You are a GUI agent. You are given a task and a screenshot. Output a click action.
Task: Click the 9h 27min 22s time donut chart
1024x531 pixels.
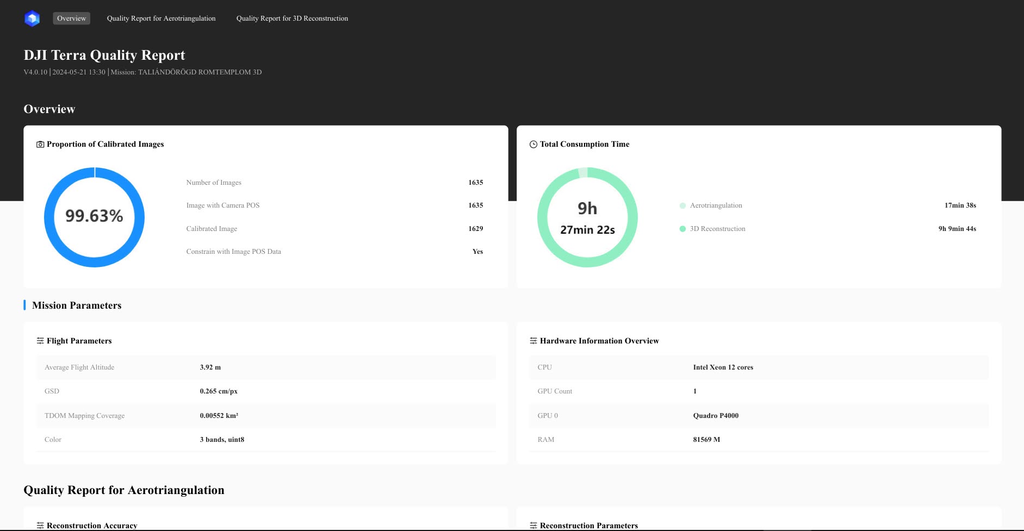(x=587, y=217)
